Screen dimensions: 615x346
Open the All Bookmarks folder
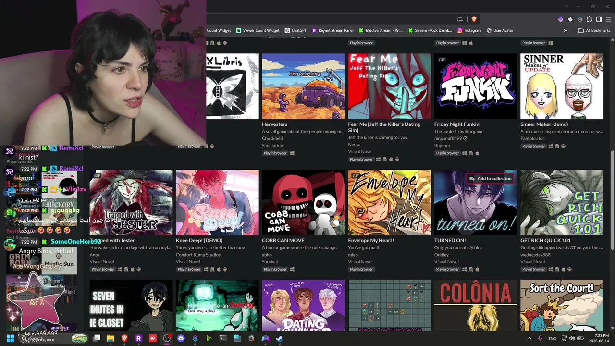[594, 30]
